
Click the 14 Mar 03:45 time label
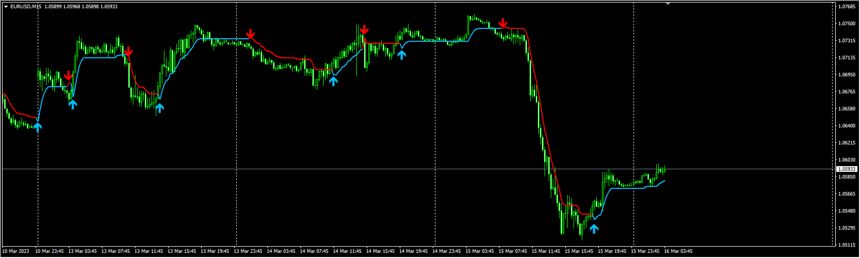tap(281, 251)
